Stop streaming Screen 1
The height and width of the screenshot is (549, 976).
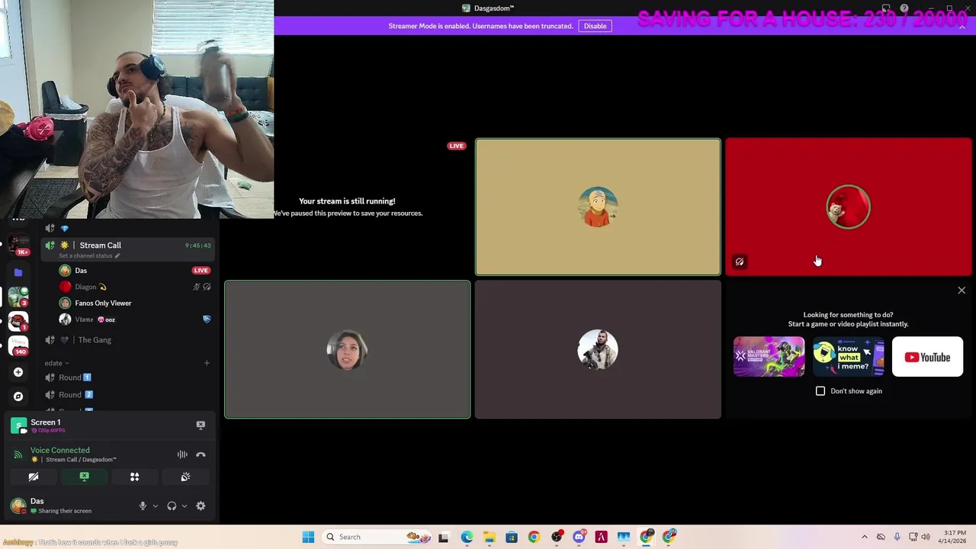pyautogui.click(x=201, y=425)
